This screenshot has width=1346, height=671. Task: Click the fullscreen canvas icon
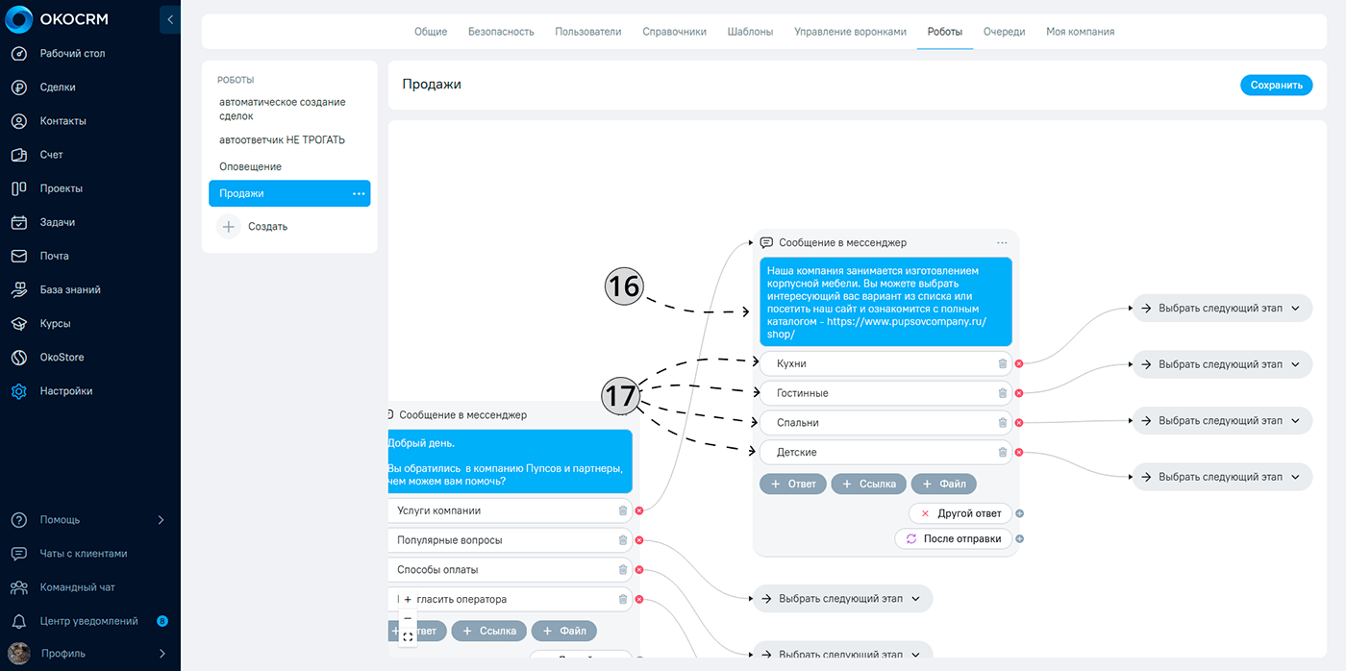[x=408, y=636]
